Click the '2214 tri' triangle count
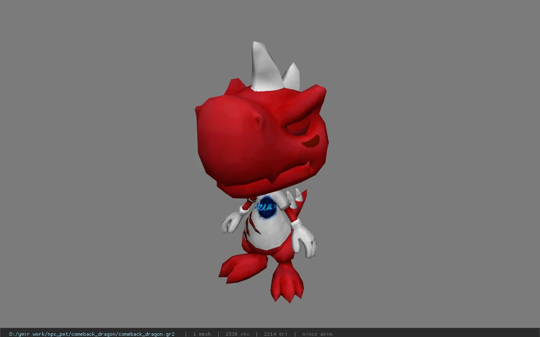This screenshot has width=540, height=337. pyautogui.click(x=275, y=334)
